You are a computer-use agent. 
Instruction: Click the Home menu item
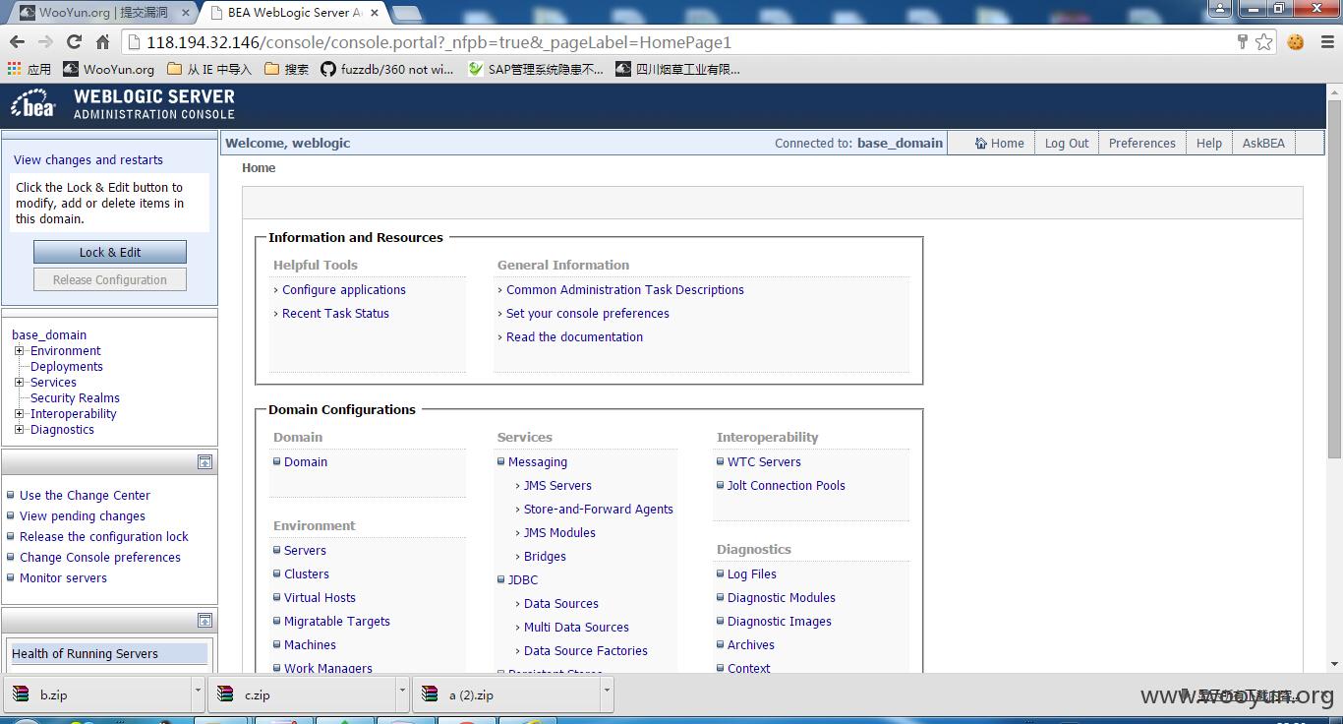[x=999, y=143]
